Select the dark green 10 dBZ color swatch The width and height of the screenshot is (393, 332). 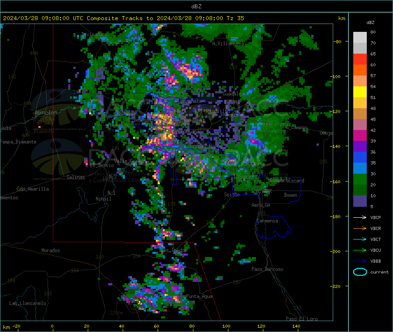[x=360, y=190]
